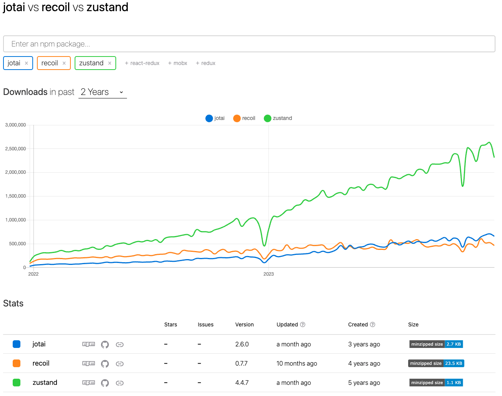Open GitHub icon in zustand row
The width and height of the screenshot is (502, 396).
click(105, 383)
